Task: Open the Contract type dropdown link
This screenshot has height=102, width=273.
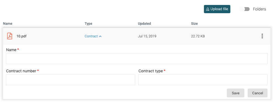Action: tap(93, 36)
